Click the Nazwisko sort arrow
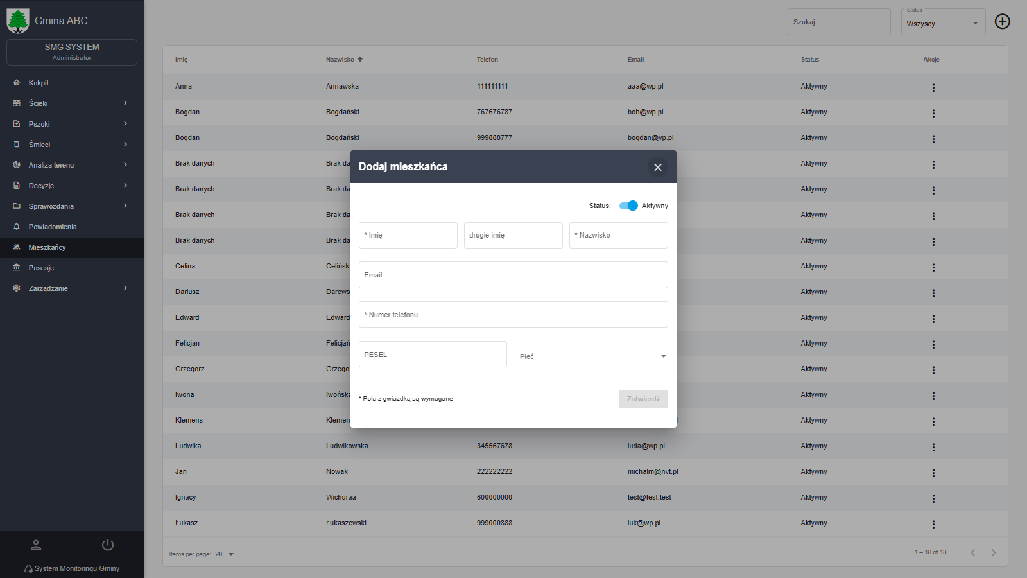Image resolution: width=1027 pixels, height=578 pixels. tap(360, 60)
